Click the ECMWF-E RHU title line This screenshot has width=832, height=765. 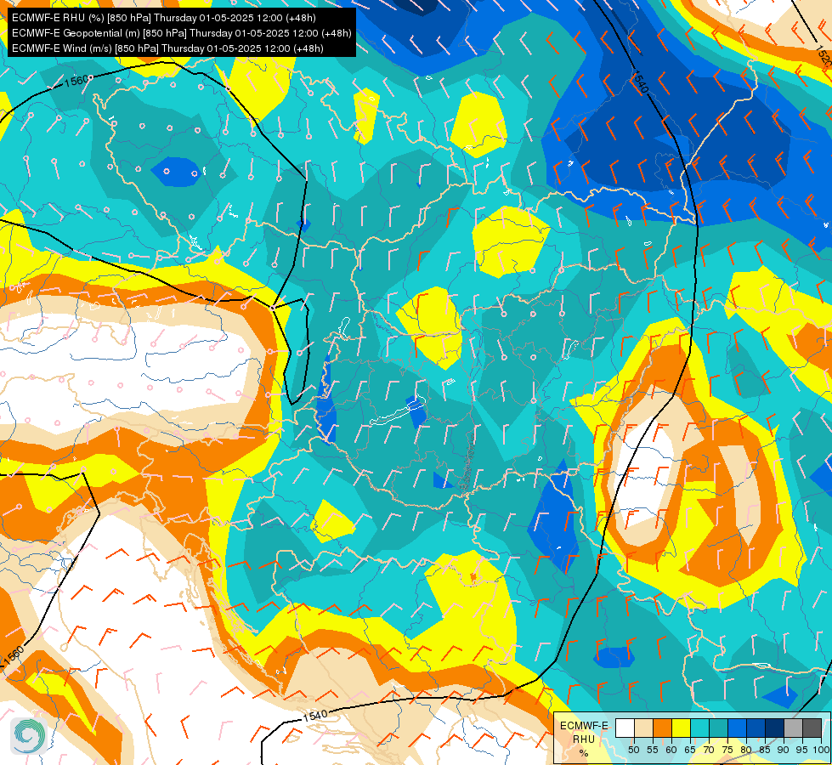(x=164, y=18)
